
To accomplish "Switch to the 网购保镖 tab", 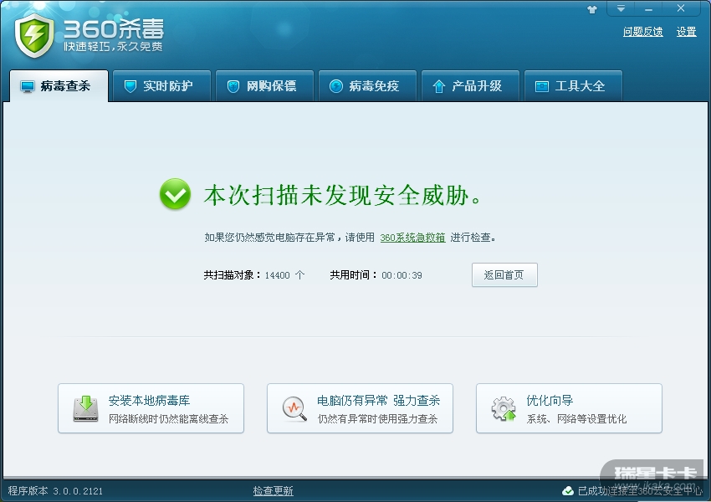I will point(265,86).
